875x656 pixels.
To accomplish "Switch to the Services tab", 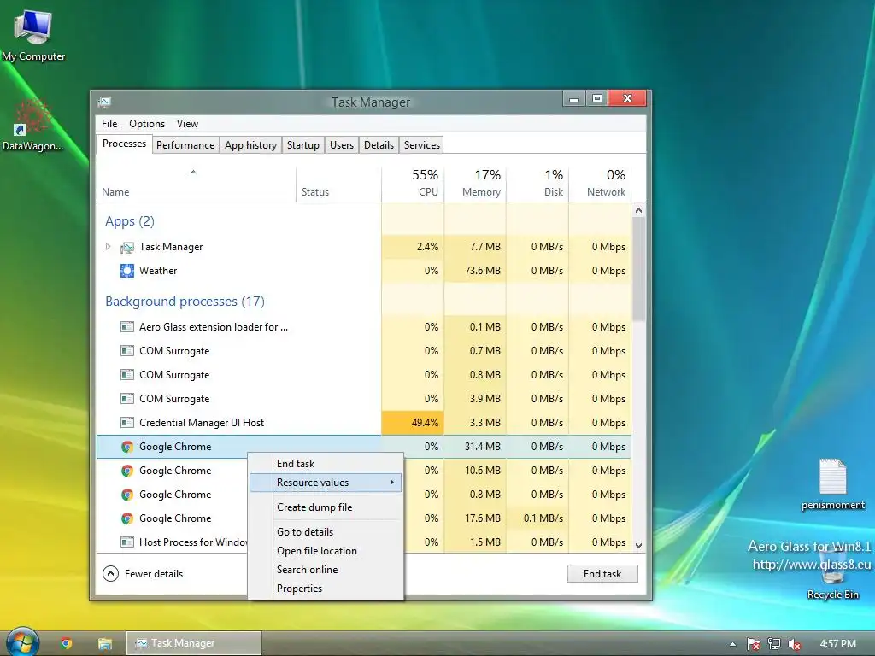I will point(422,145).
